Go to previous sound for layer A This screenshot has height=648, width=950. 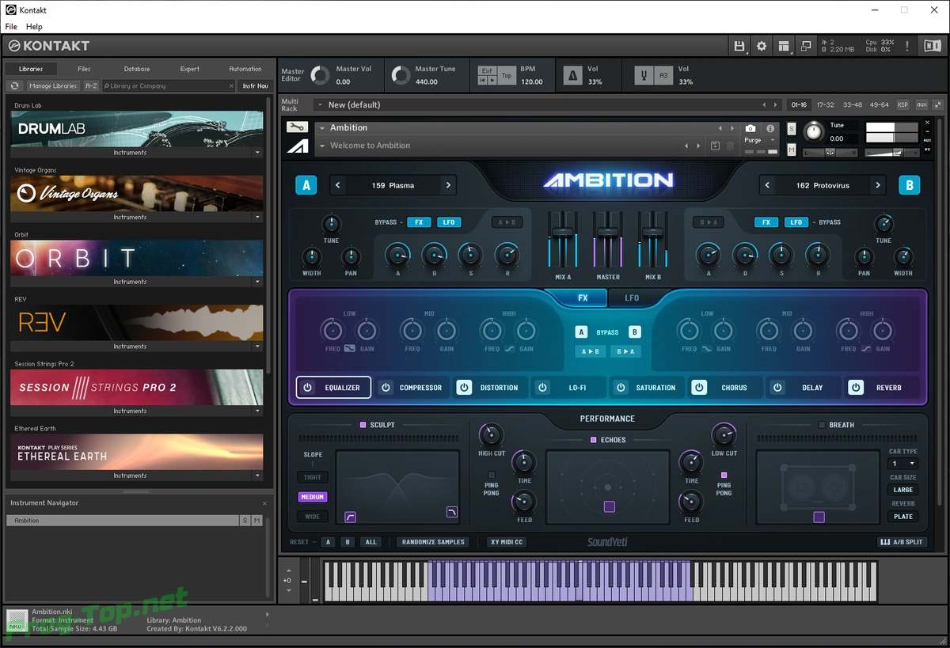(338, 185)
